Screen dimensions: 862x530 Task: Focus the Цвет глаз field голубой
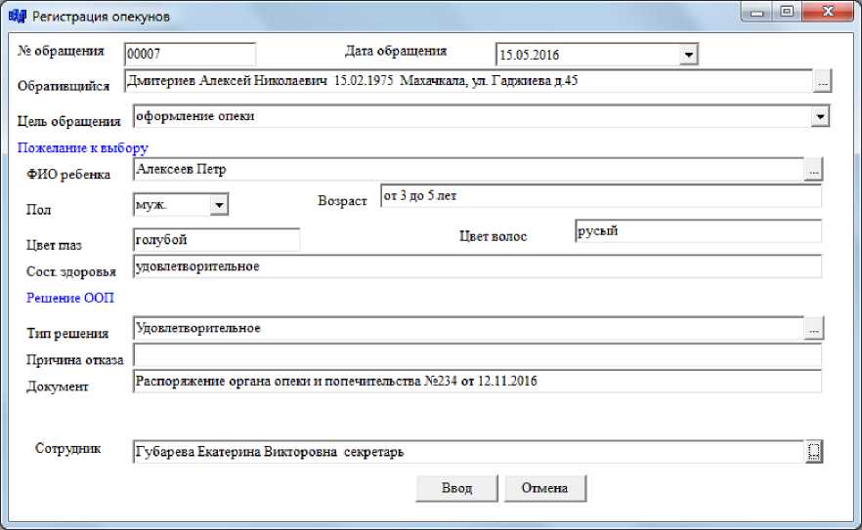(x=217, y=239)
